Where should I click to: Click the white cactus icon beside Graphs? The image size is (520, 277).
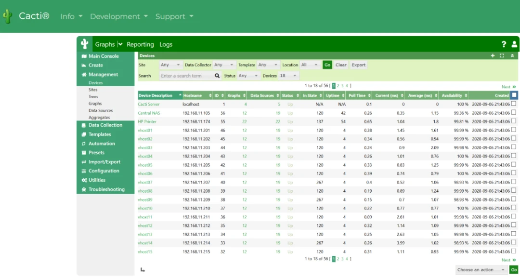[85, 44]
